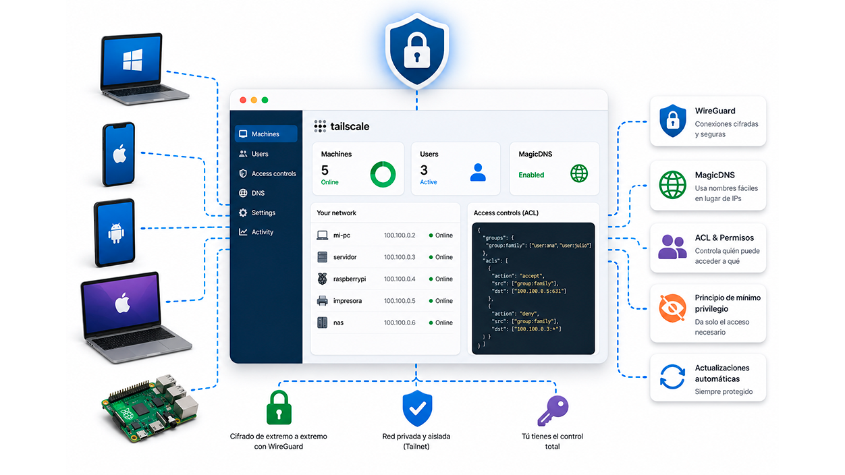Click the raspberrypi logo icon in list
845x475 pixels.
click(323, 279)
